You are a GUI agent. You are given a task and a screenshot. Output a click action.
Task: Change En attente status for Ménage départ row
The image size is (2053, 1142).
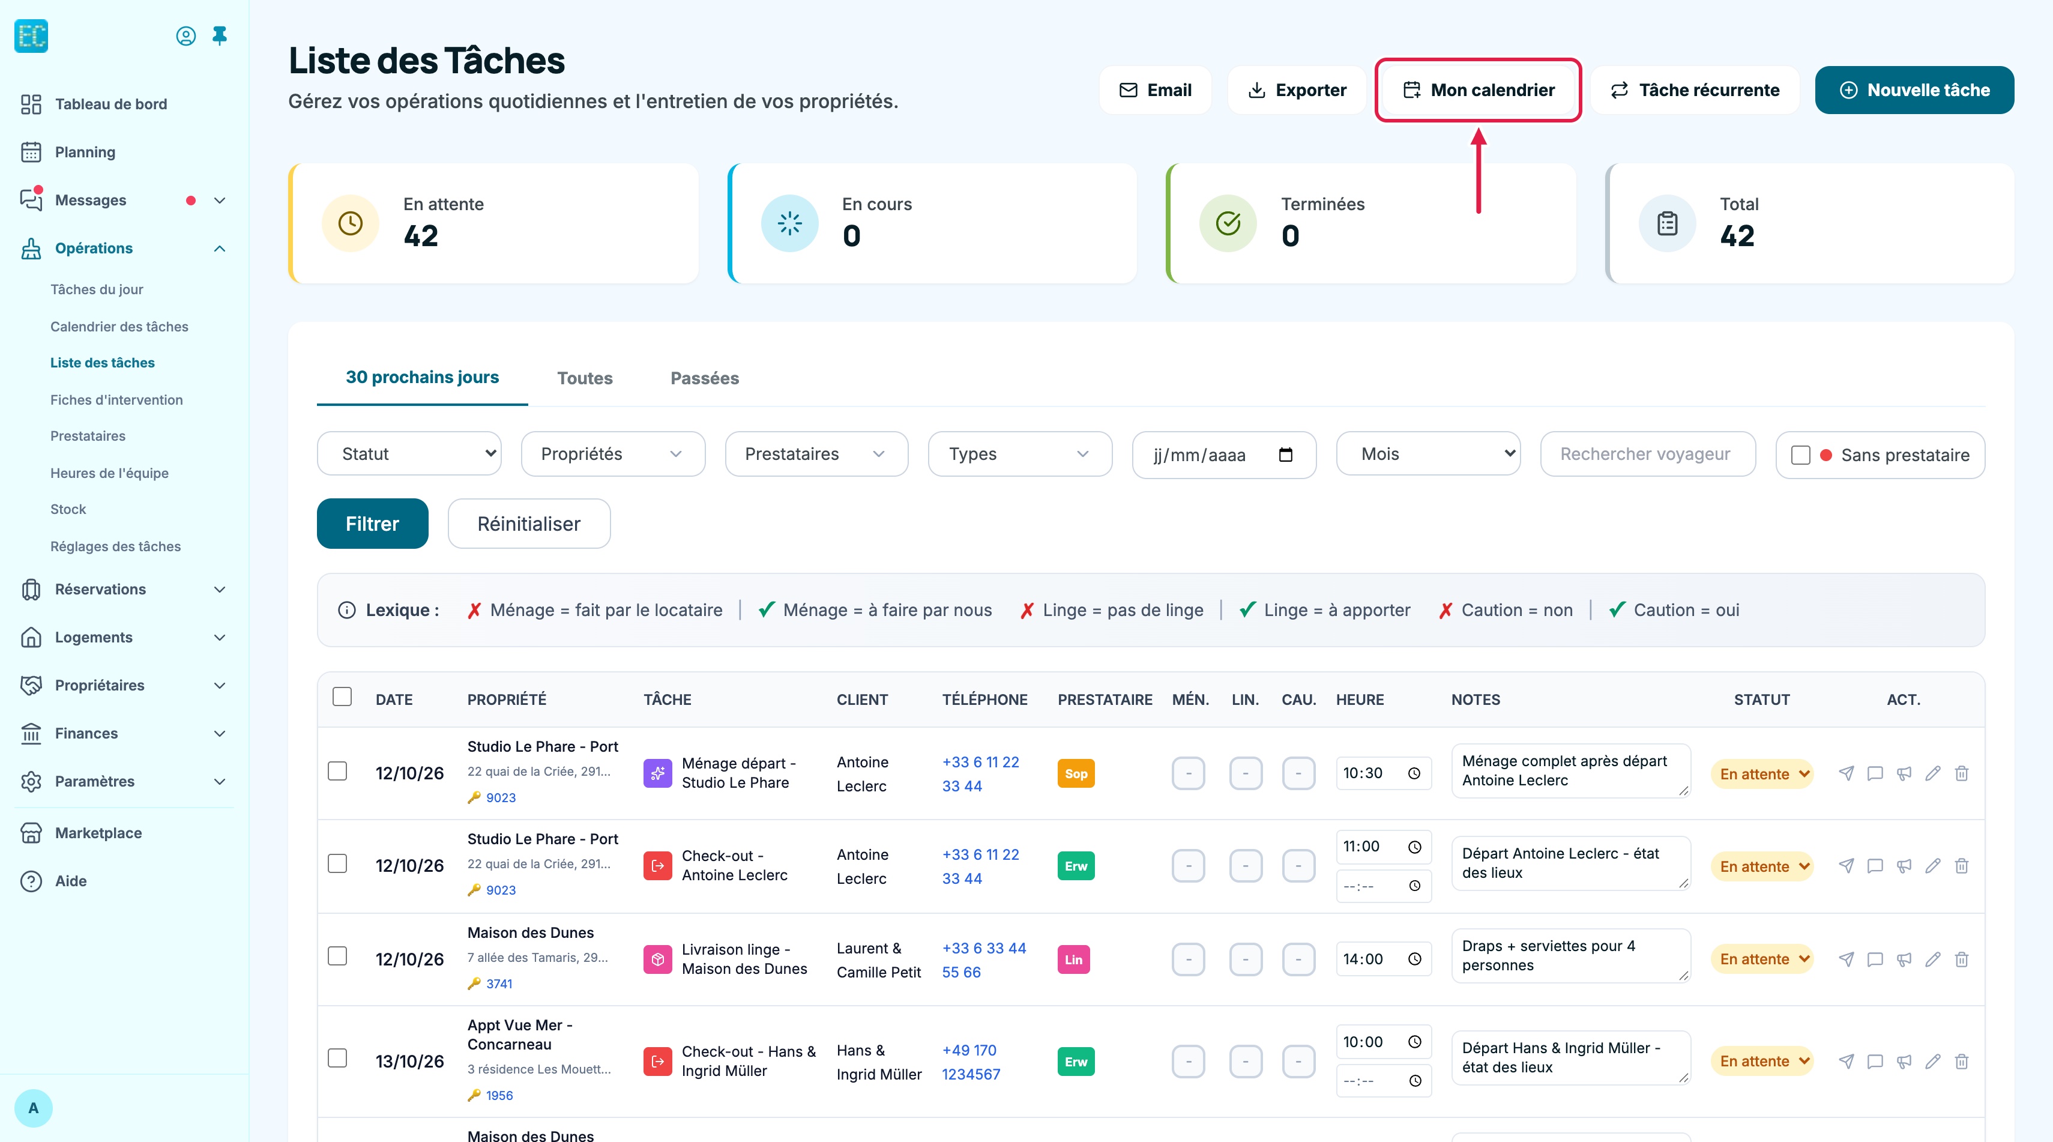point(1762,774)
